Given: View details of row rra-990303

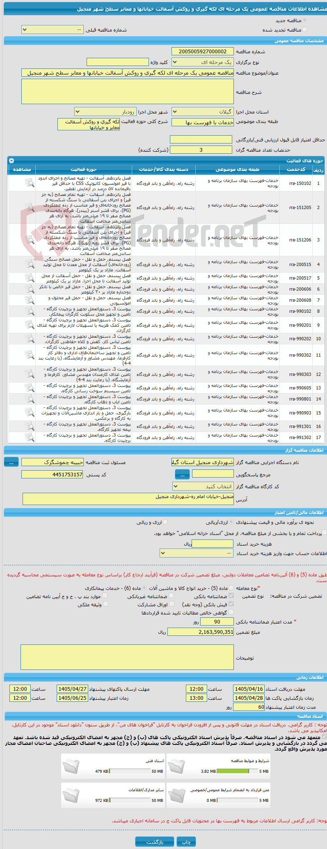Looking at the screenshot, I should (x=30, y=374).
